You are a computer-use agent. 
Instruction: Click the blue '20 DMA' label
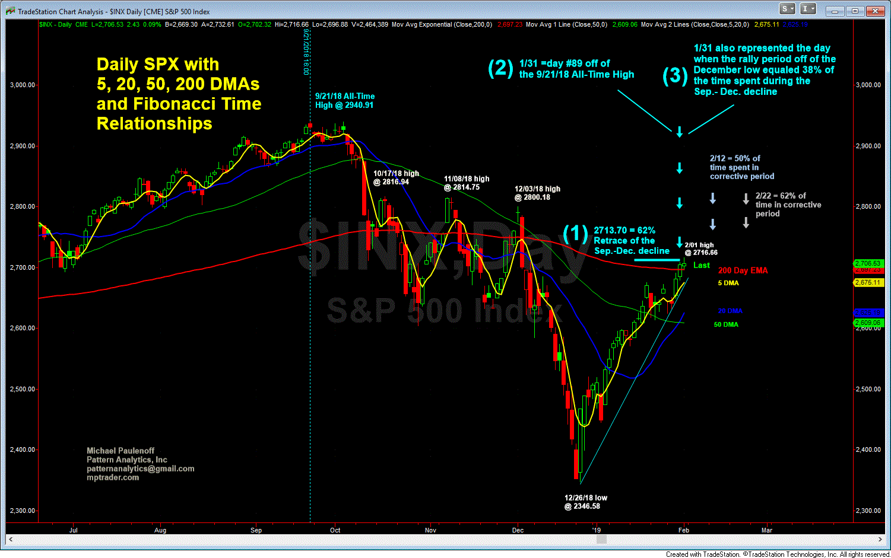tap(730, 311)
